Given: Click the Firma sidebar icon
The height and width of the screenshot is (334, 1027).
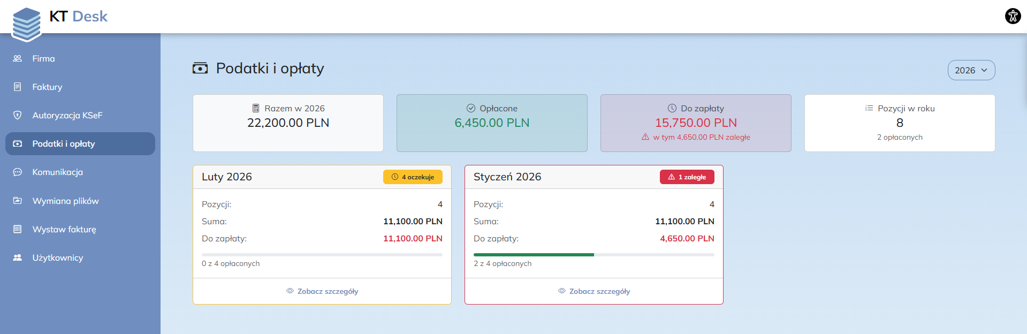Looking at the screenshot, I should tap(18, 58).
